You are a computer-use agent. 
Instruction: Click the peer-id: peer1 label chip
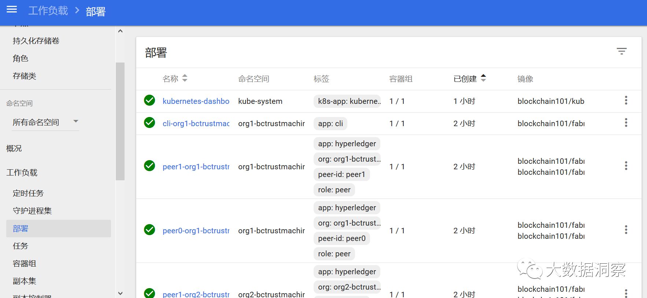pyautogui.click(x=342, y=174)
